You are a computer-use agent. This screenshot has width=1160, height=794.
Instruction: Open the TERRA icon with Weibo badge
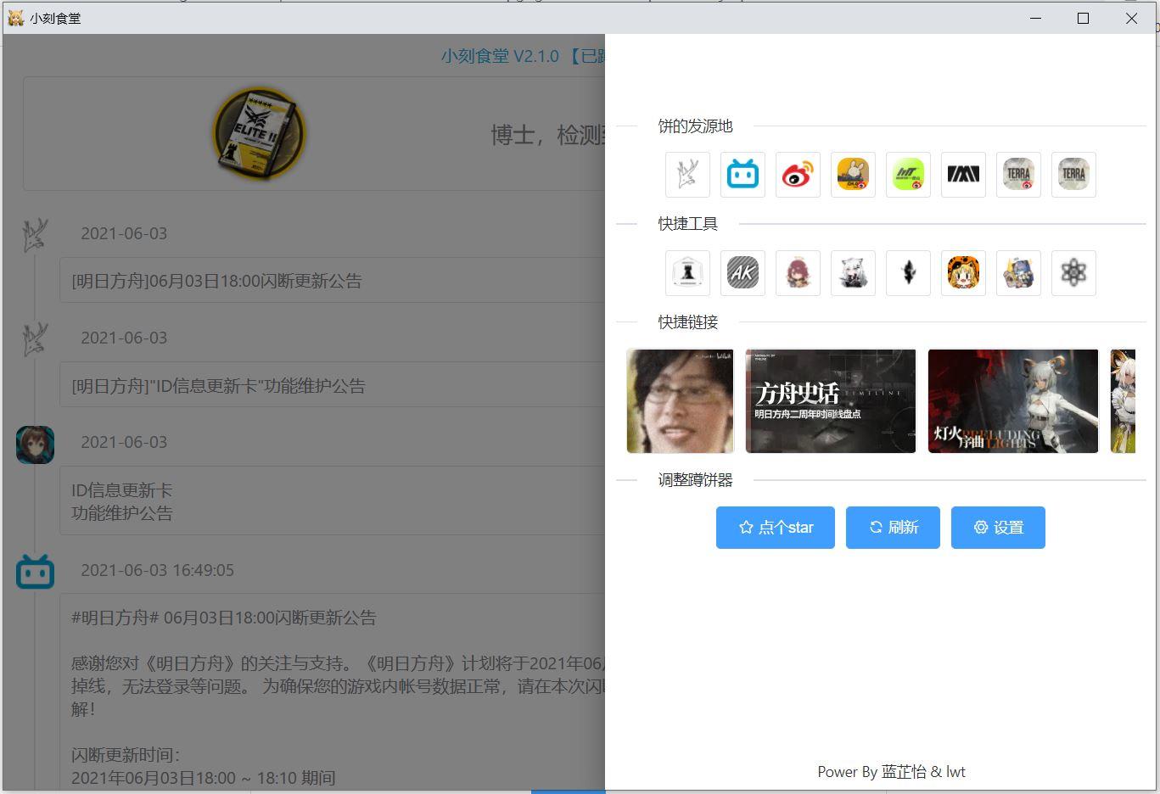tap(1018, 175)
